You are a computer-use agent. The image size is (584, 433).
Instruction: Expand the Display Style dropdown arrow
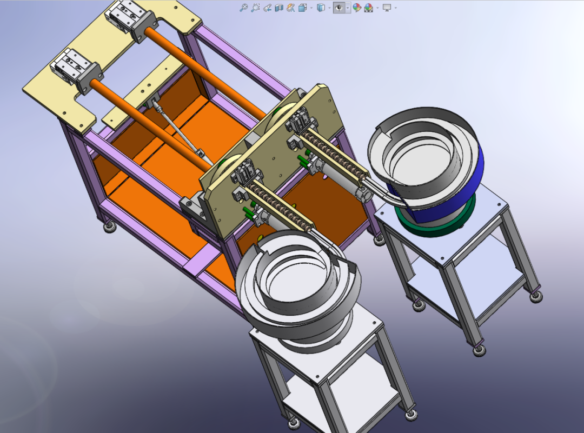pyautogui.click(x=329, y=8)
